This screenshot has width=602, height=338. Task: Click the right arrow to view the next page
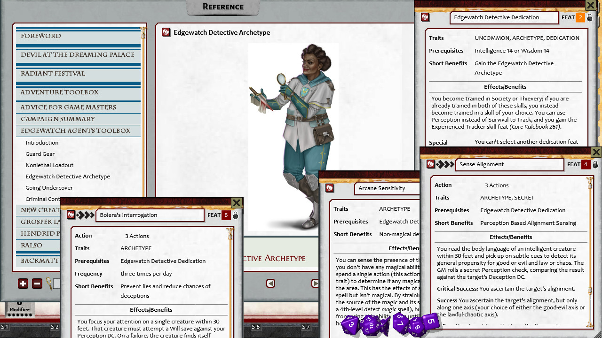click(315, 283)
